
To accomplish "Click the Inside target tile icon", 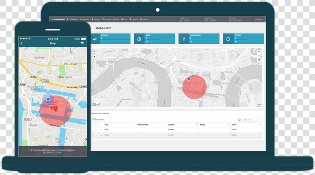I will pos(139,39).
